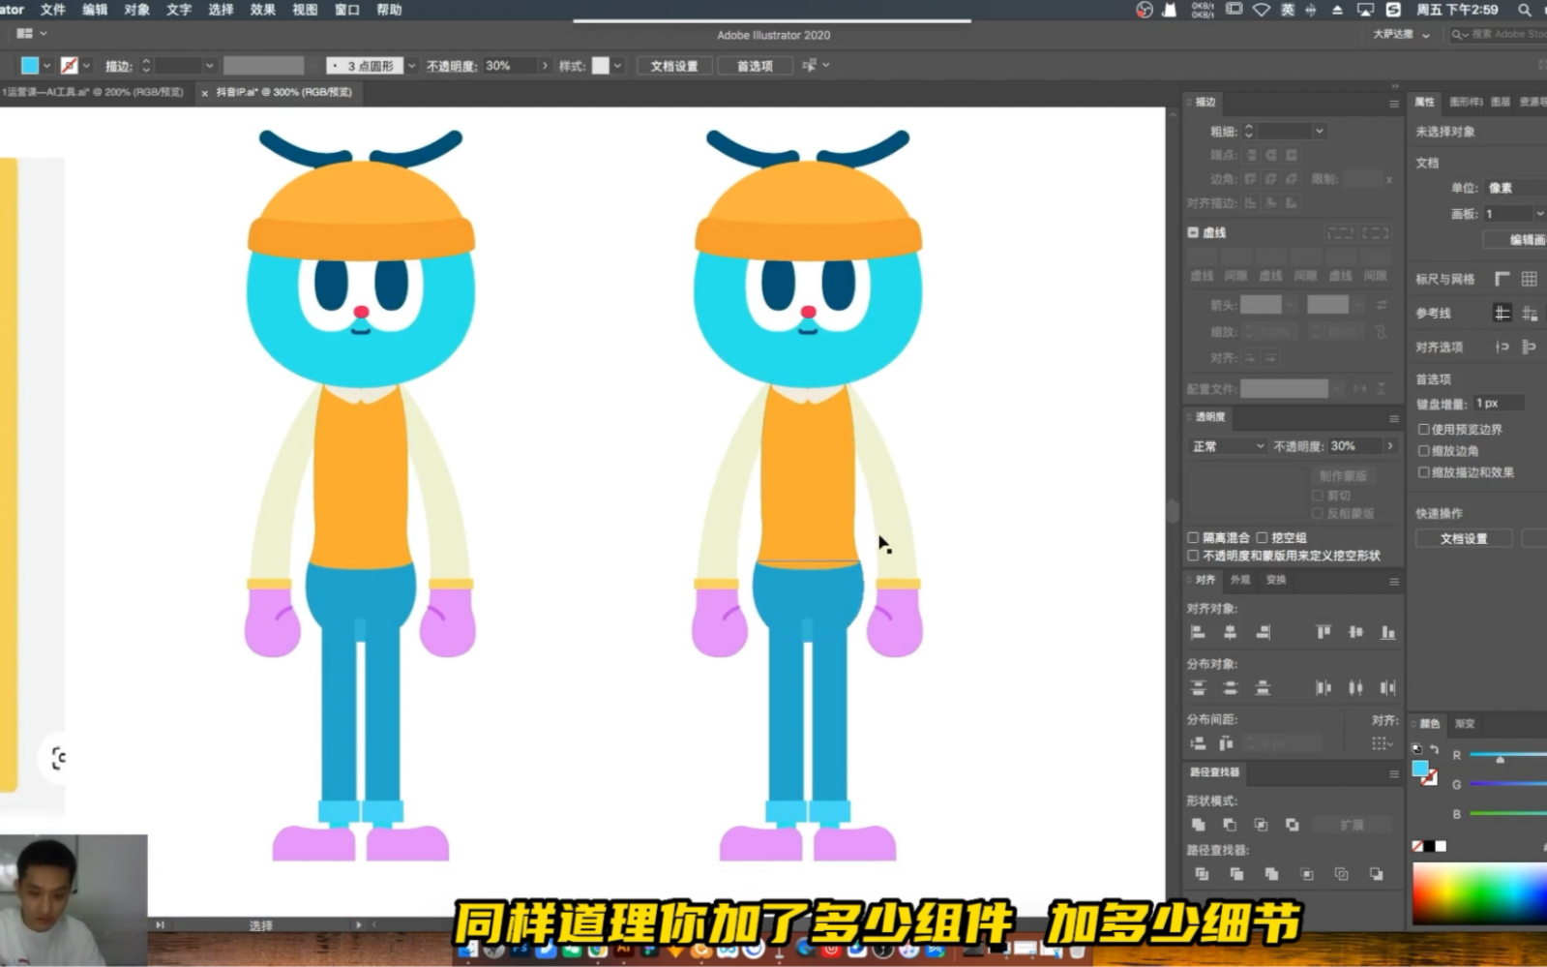Click the fill color swatch in Color panel
The image size is (1547, 967).
(x=1419, y=769)
